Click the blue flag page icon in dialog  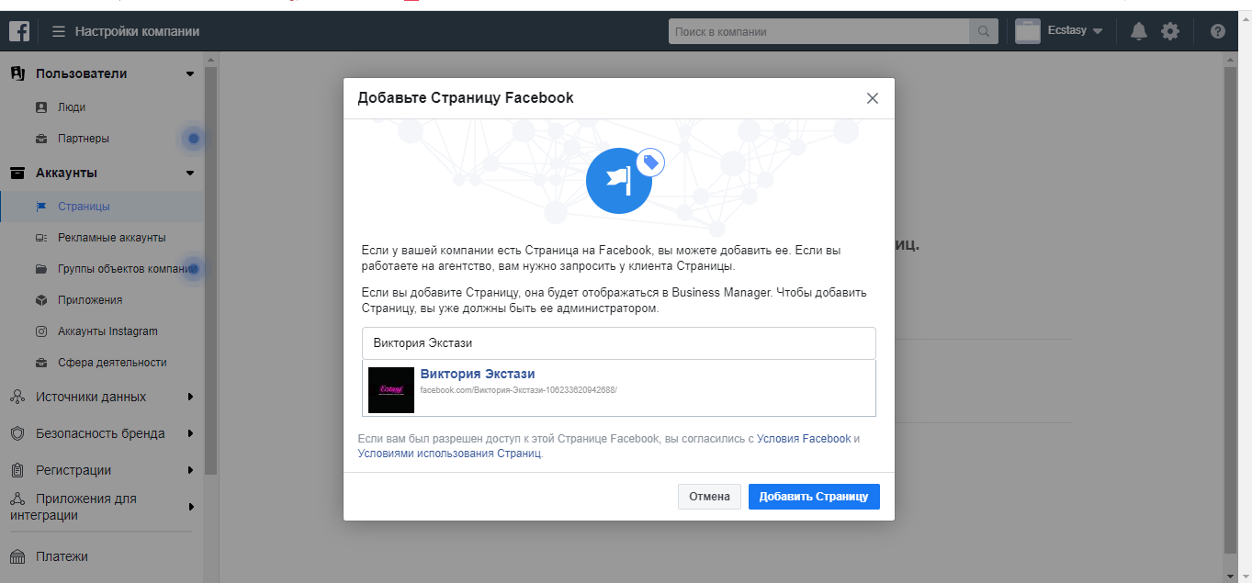(619, 181)
